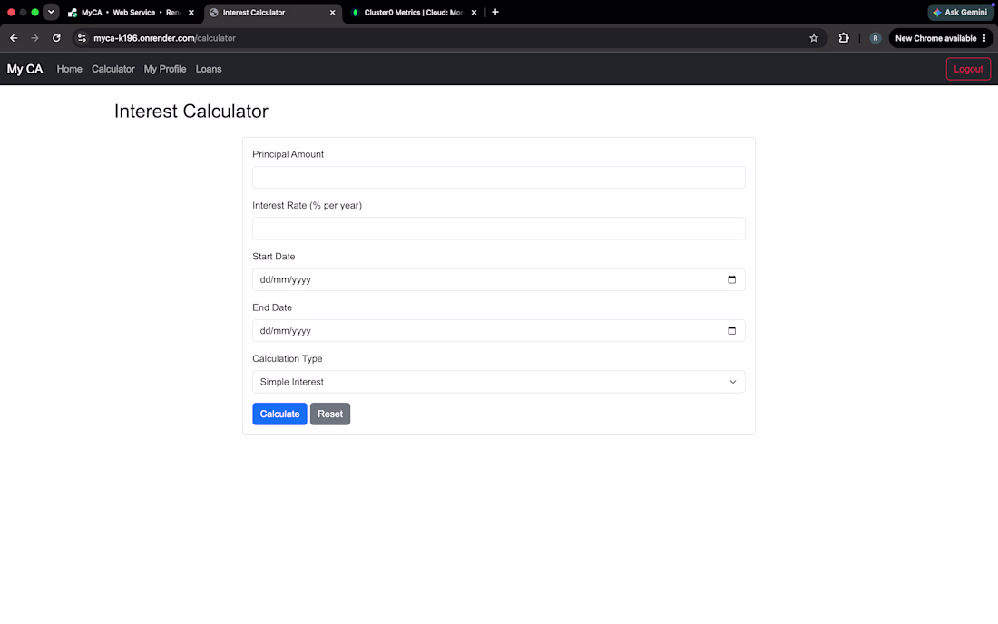Screen dimensions: 998x624
Task: Open Loans nav link
Action: click(x=209, y=69)
